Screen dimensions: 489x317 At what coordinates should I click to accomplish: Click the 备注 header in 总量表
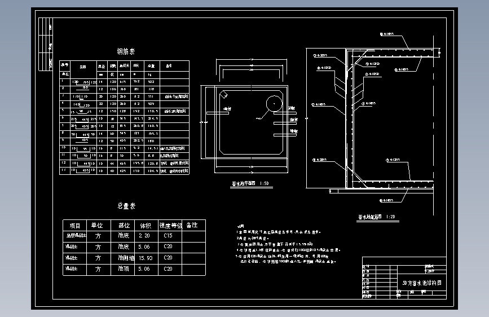192,225
